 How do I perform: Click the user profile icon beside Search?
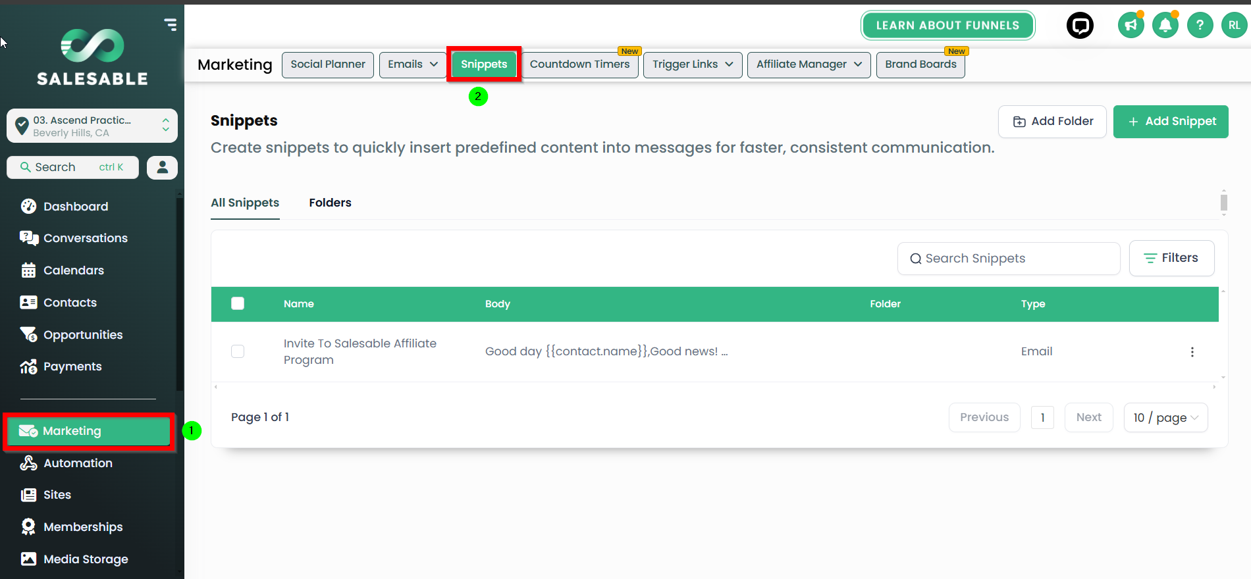tap(162, 167)
